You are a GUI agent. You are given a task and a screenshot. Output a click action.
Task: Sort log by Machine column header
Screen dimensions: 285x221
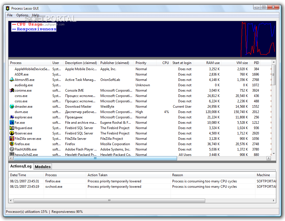265,175
